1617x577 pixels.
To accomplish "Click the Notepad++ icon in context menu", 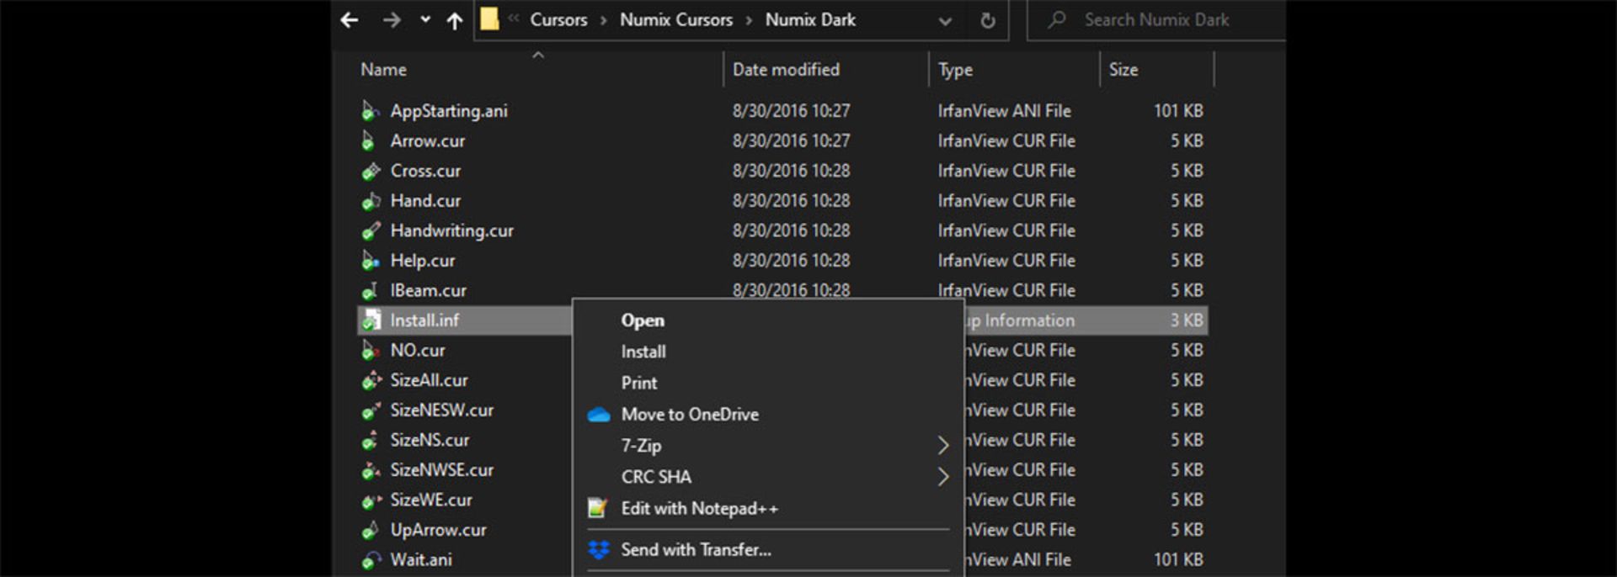I will click(598, 508).
